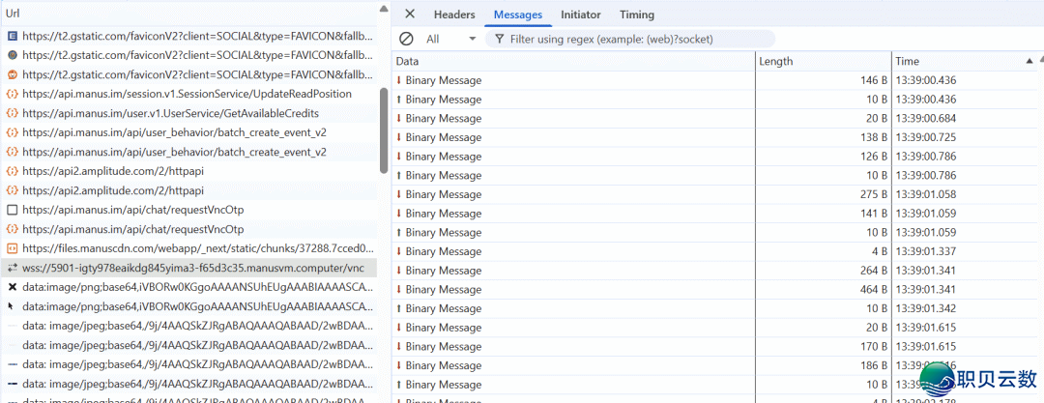Click the GetAvailableCredits request icon

click(12, 113)
